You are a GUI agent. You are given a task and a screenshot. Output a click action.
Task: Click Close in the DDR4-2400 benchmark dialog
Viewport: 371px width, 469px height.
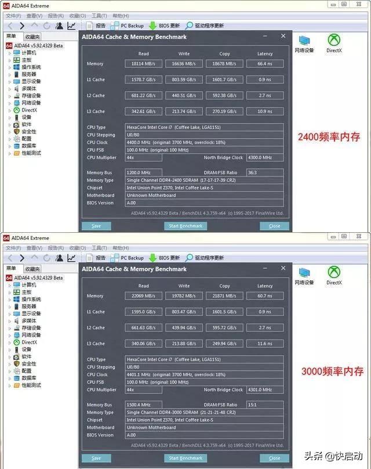[274, 226]
